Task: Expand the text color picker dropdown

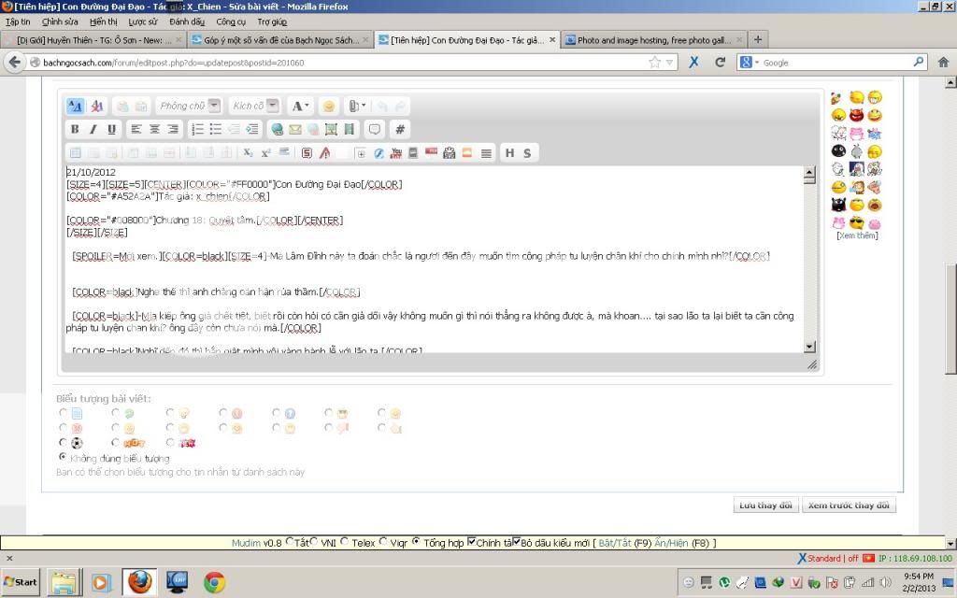Action: coord(307,106)
